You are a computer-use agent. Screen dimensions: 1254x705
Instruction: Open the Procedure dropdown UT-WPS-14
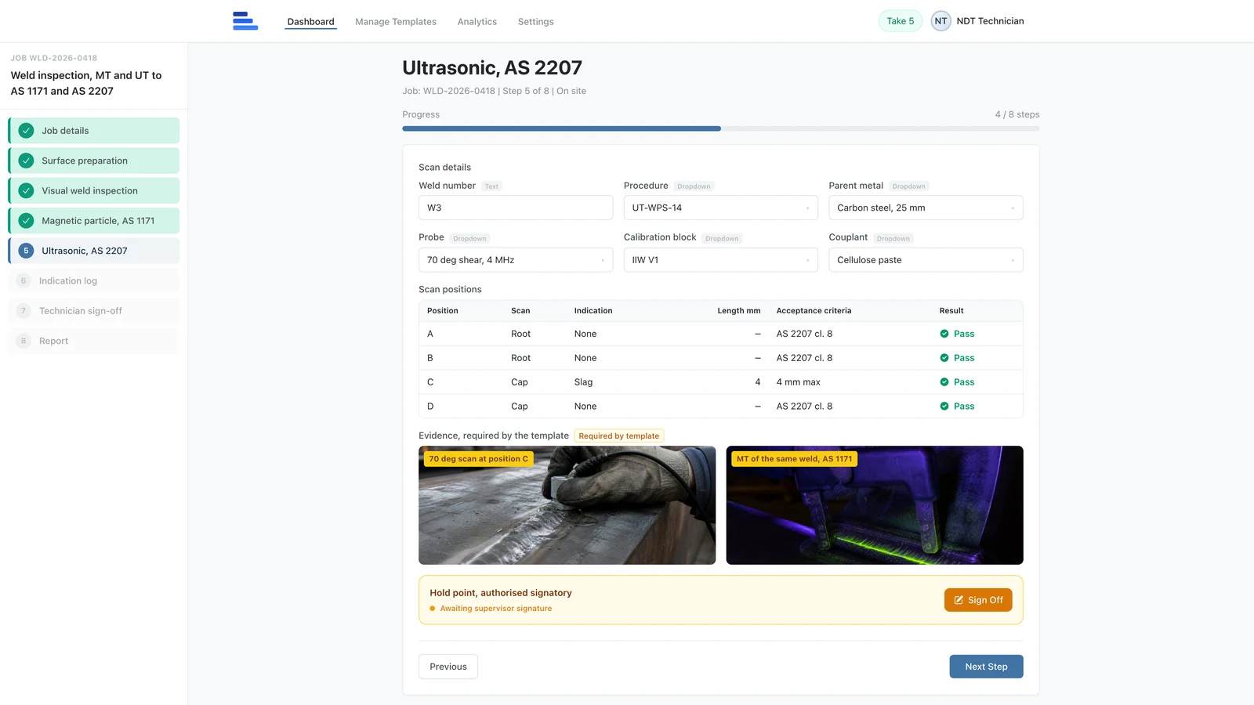click(720, 208)
